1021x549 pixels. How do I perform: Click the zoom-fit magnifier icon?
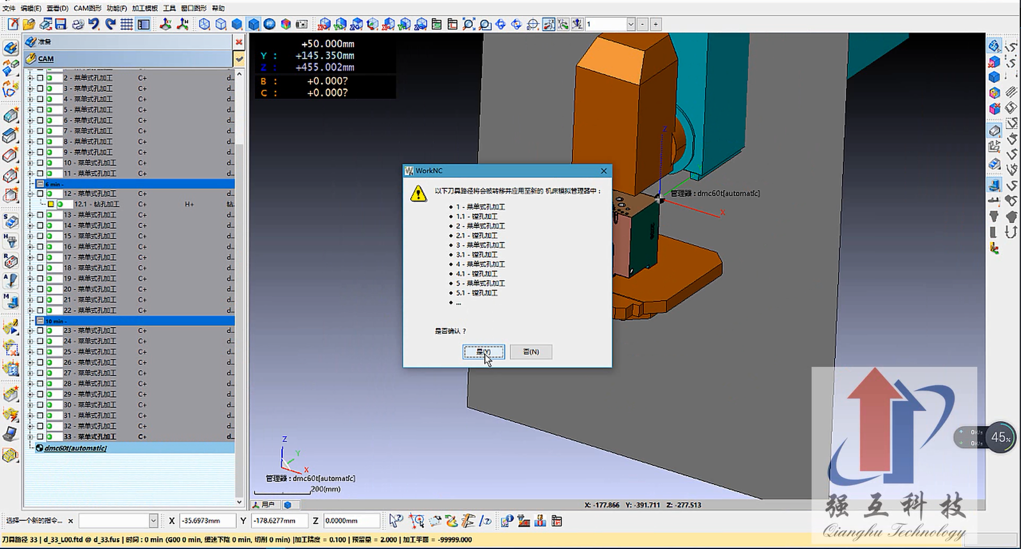tap(468, 24)
